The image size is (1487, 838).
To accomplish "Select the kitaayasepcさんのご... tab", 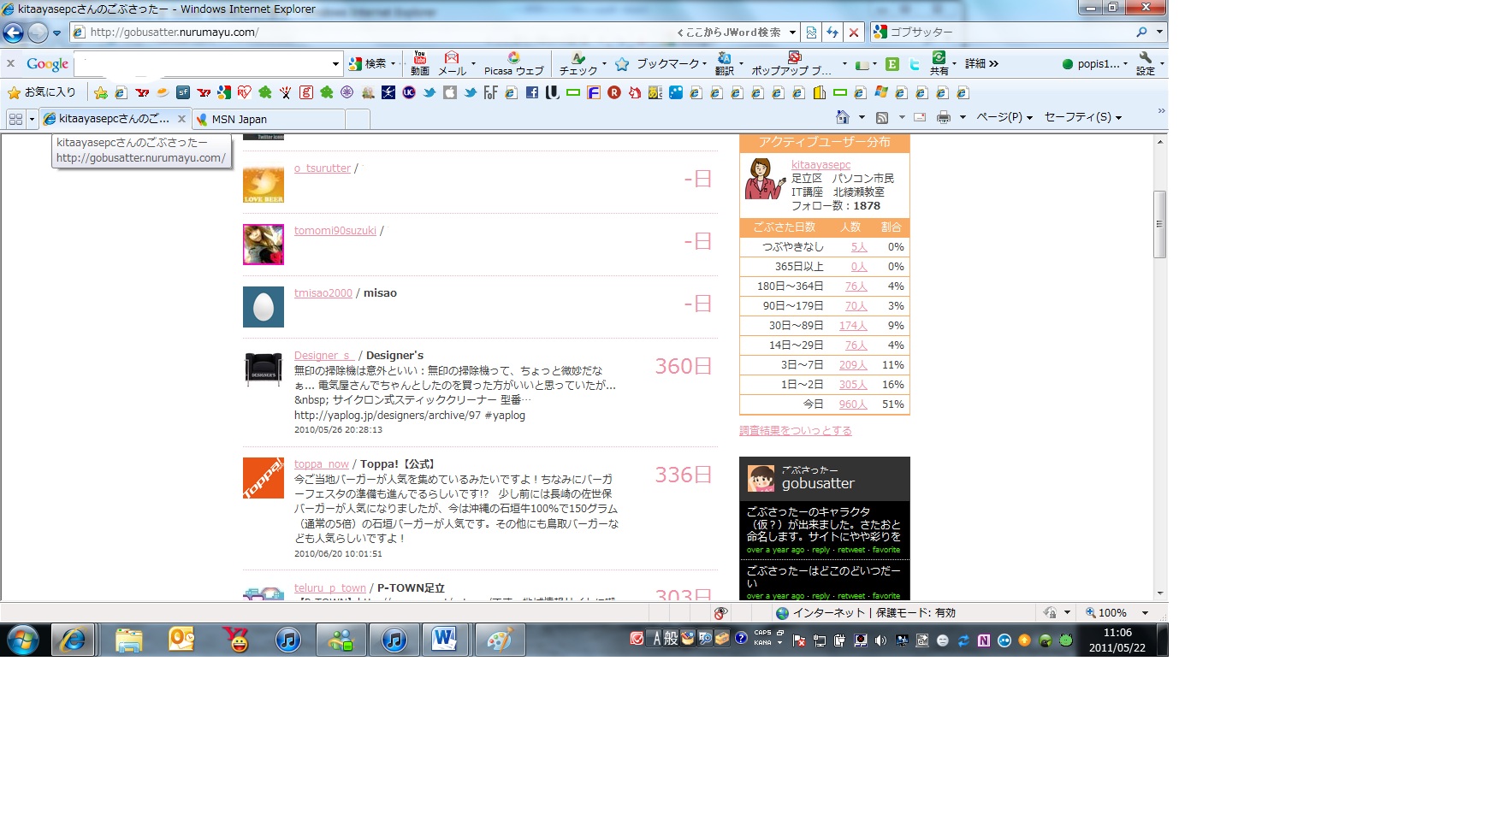I will tap(115, 119).
